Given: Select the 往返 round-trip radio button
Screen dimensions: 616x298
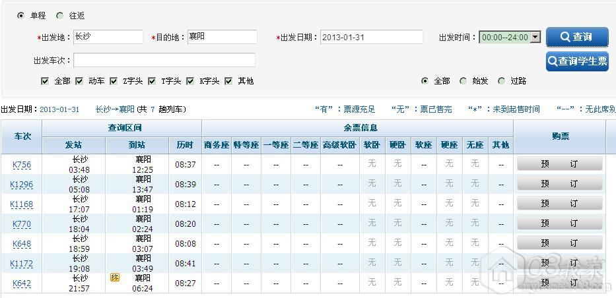Looking at the screenshot, I should pyautogui.click(x=60, y=15).
